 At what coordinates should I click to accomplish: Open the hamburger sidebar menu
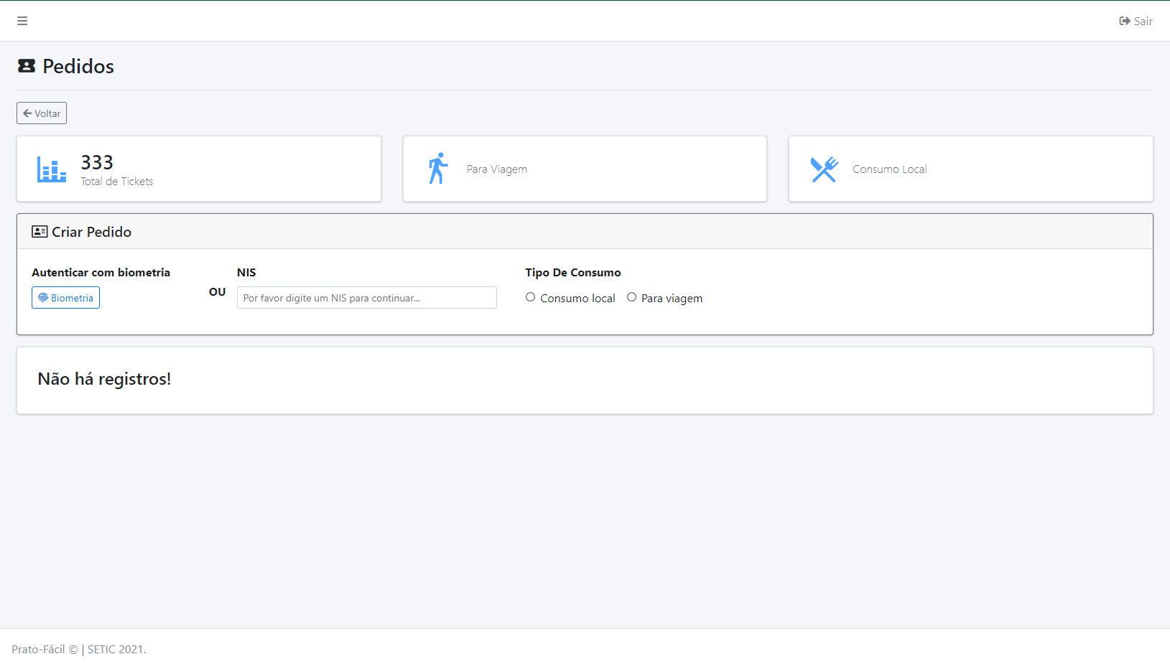(22, 21)
